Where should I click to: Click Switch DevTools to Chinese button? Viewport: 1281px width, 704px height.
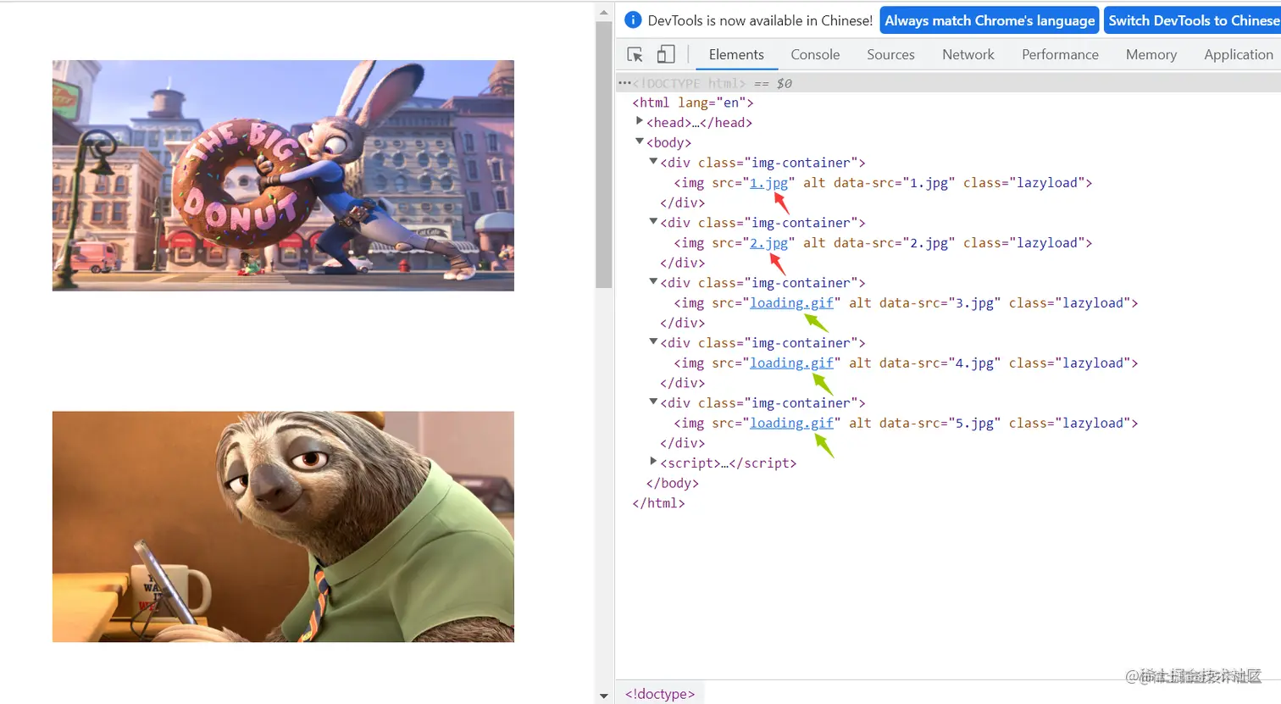[x=1193, y=20]
